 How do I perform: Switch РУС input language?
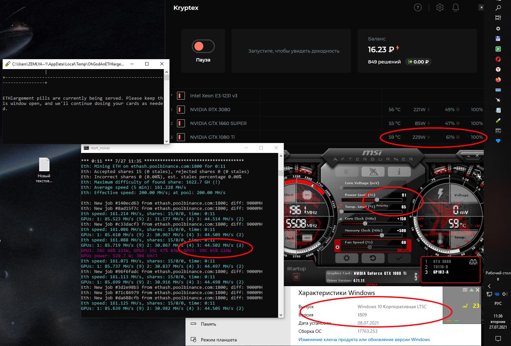[x=498, y=304]
